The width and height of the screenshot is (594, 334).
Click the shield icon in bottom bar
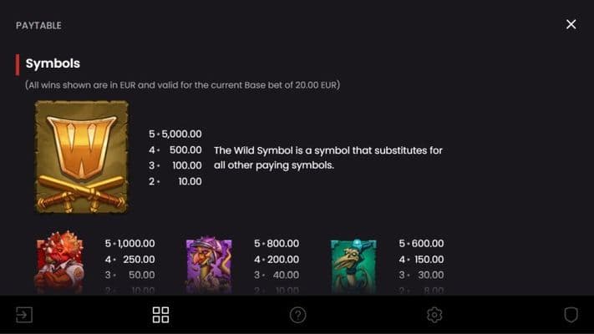(571, 315)
